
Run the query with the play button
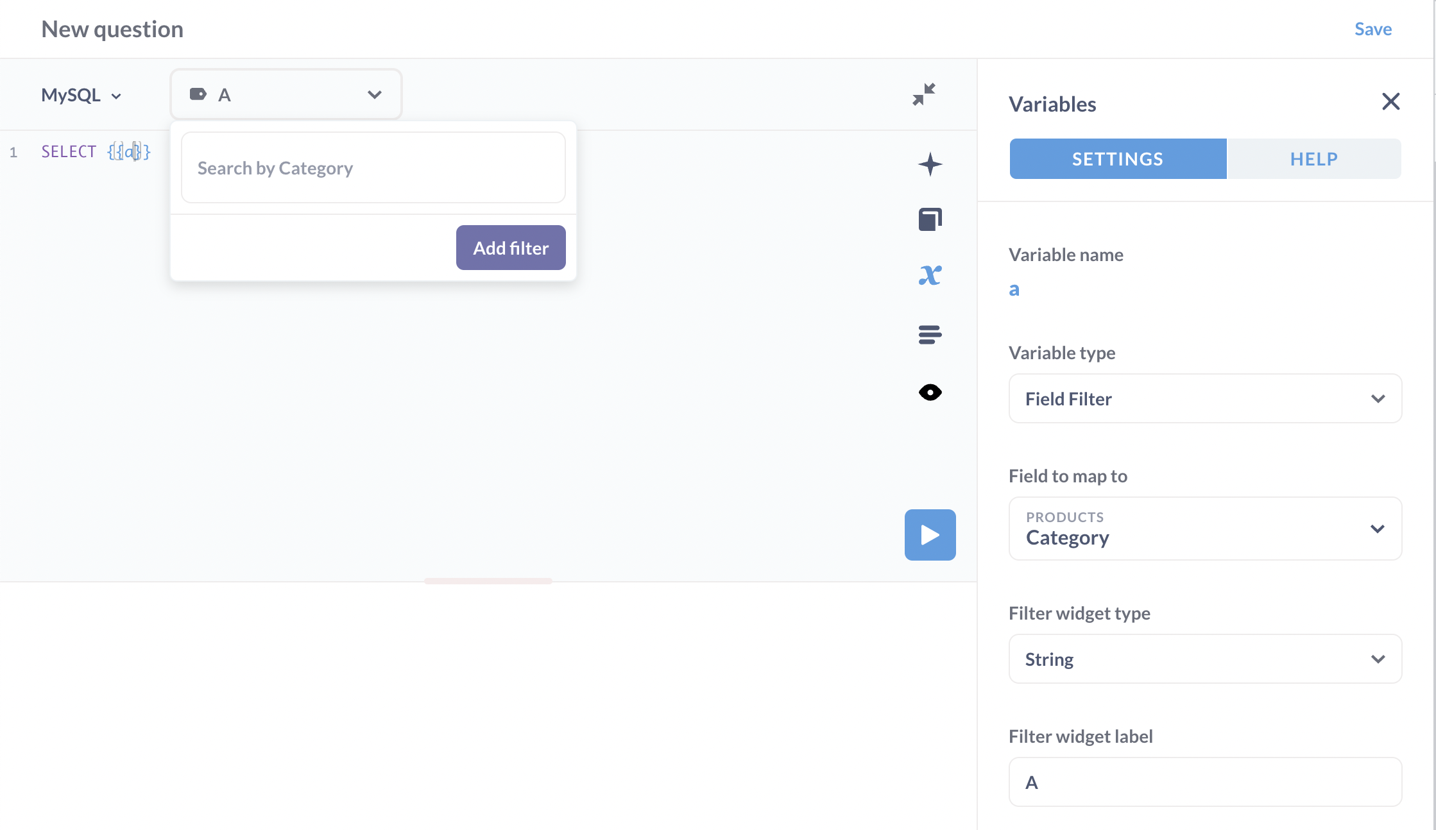tap(930, 534)
